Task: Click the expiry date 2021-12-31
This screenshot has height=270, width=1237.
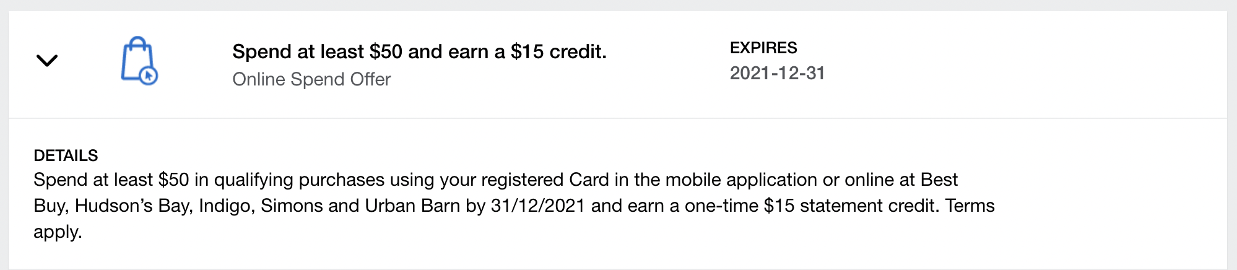Action: click(777, 73)
